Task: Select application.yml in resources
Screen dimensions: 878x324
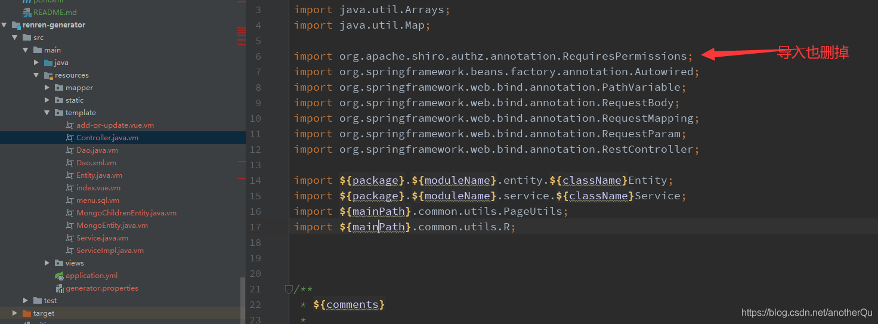Action: pos(92,276)
